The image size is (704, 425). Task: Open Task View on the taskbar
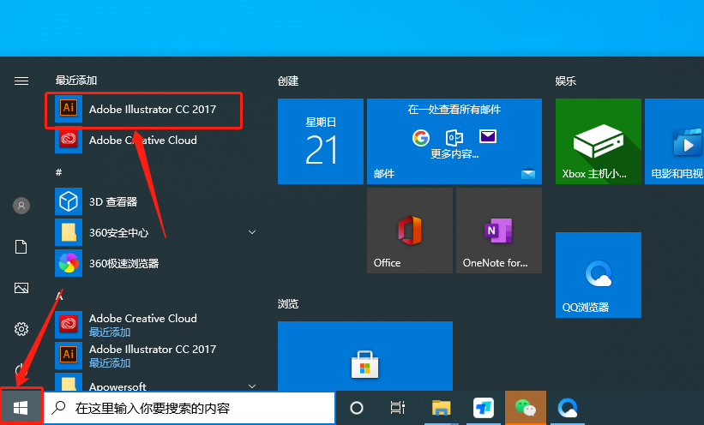[397, 408]
